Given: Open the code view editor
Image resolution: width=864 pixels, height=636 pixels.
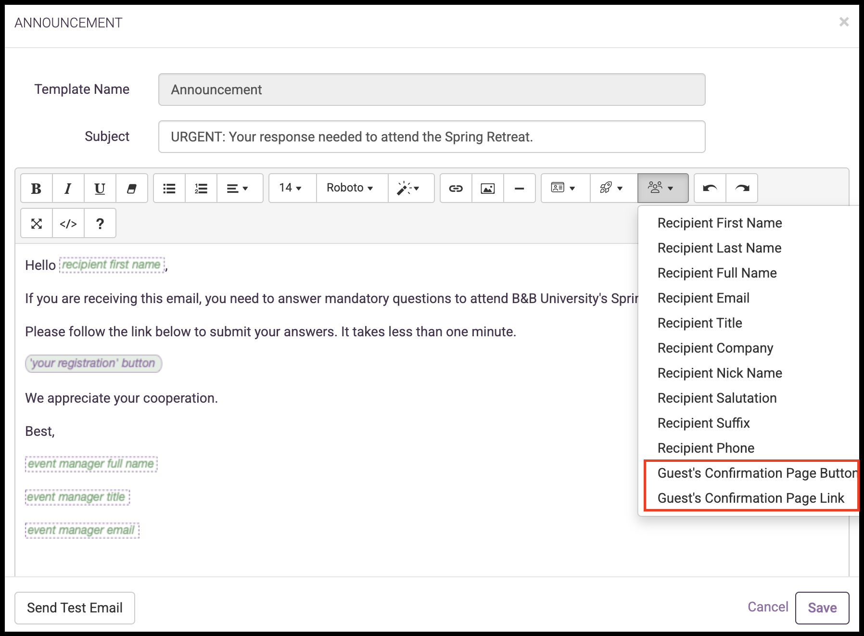Looking at the screenshot, I should pyautogui.click(x=68, y=223).
